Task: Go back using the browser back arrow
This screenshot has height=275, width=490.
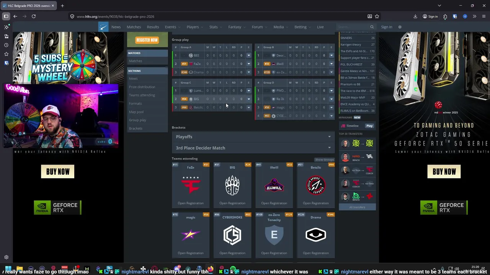Action: tap(15, 16)
